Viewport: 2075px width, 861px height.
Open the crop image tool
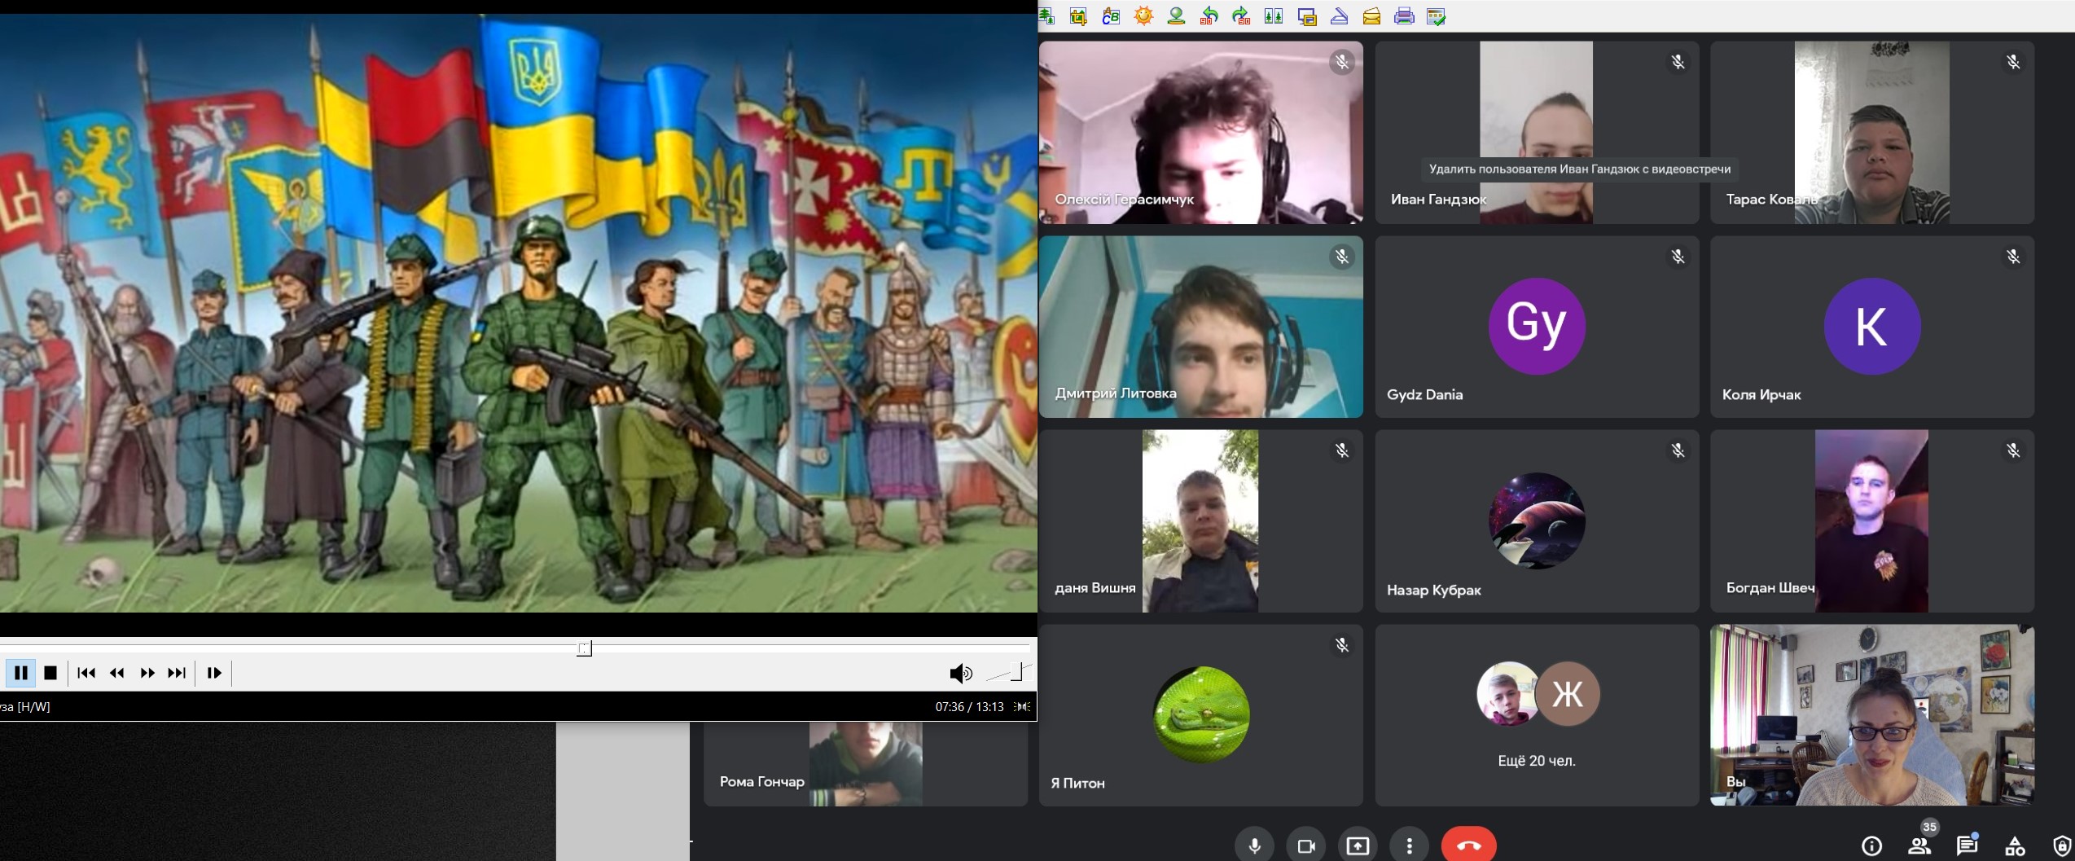point(1079,16)
